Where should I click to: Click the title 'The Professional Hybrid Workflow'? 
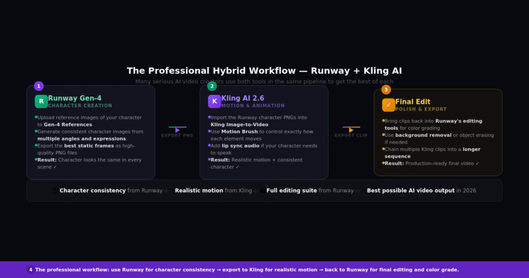tap(211, 71)
